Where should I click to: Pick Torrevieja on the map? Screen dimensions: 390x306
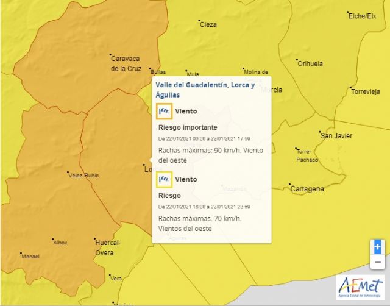click(365, 91)
